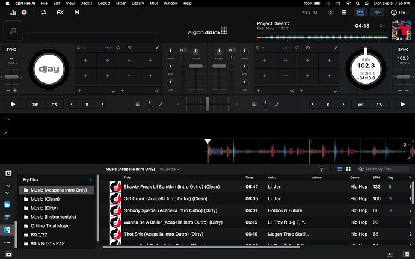Open deck 2 pitch percentage dropdown
The height and width of the screenshot is (259, 415).
click(404, 63)
